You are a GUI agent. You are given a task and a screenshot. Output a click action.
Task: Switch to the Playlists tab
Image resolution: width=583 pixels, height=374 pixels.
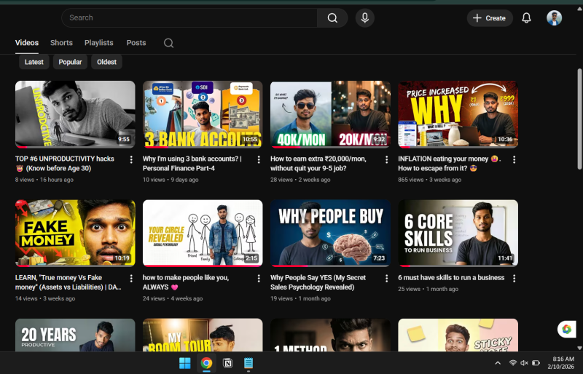(98, 43)
